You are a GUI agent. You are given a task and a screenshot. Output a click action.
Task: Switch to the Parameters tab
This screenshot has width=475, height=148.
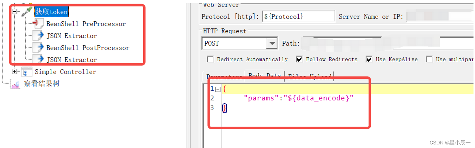pos(224,77)
